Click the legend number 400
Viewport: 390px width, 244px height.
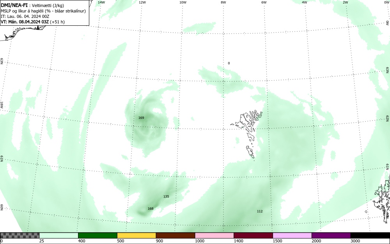[82, 241]
